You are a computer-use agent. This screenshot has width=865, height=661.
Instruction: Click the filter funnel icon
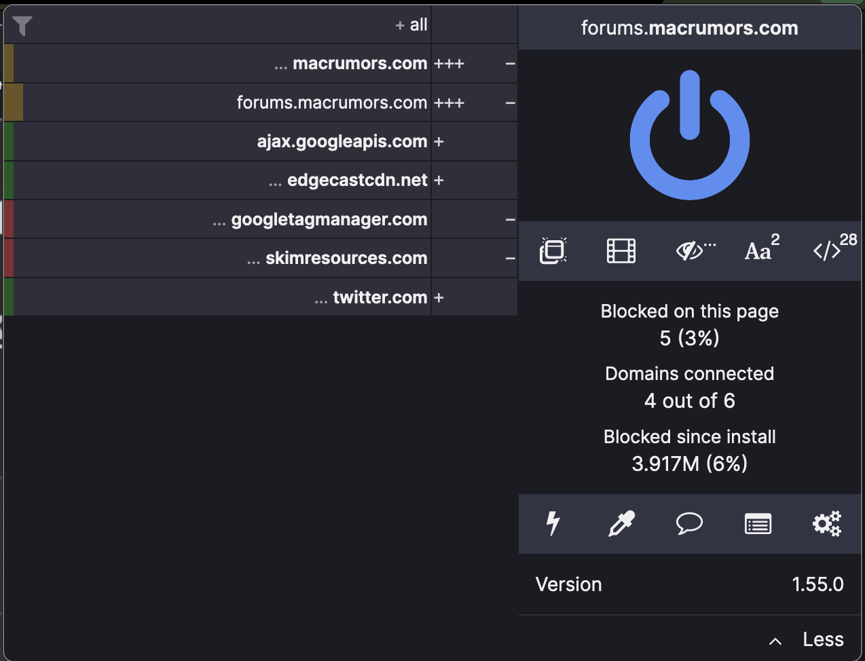[22, 26]
